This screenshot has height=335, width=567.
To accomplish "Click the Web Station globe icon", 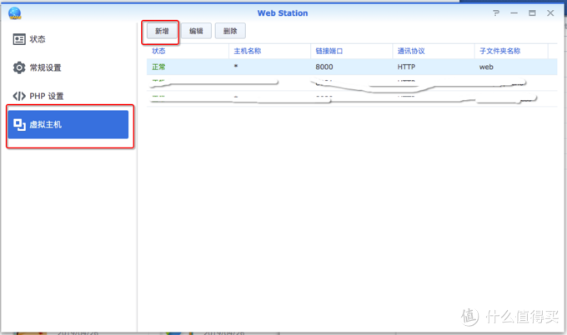I will pos(15,13).
